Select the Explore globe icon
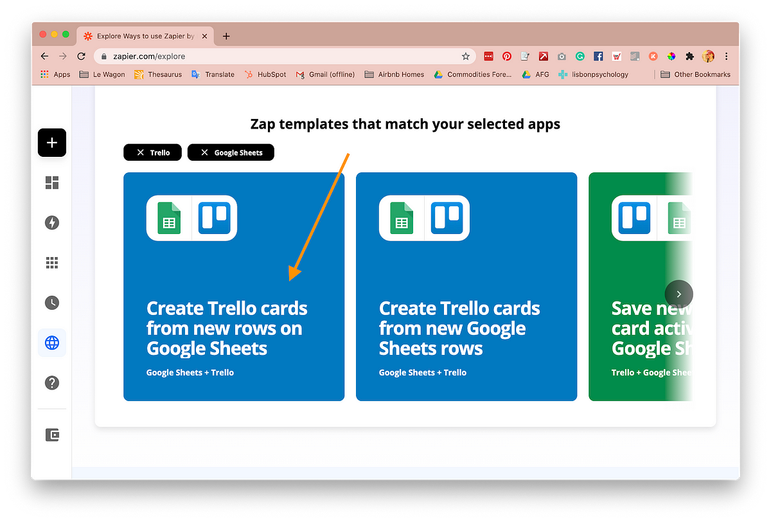 point(52,343)
